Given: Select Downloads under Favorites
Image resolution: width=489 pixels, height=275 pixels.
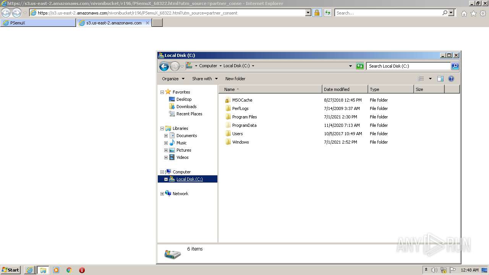Looking at the screenshot, I should [x=186, y=107].
